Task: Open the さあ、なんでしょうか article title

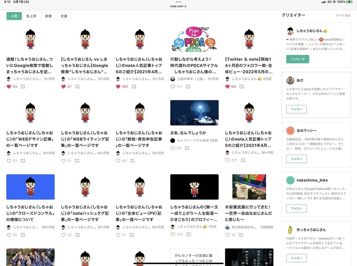Action: coord(188,133)
